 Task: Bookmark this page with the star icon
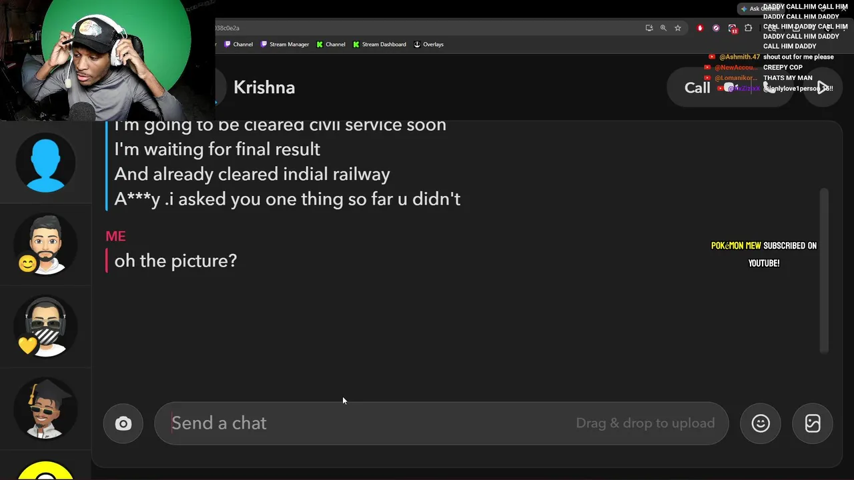[x=678, y=28]
